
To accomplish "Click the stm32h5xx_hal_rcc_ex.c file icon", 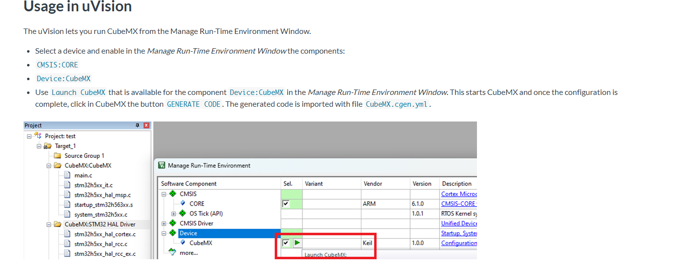I will coord(67,254).
